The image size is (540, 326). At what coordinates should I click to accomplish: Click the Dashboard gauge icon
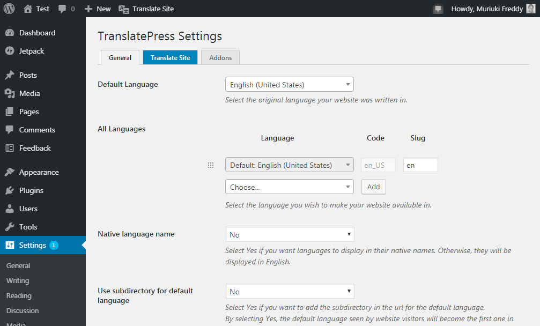tap(10, 33)
